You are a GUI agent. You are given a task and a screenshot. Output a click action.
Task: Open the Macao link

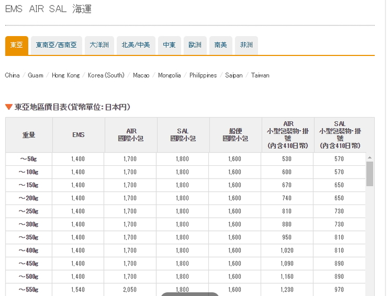pyautogui.click(x=141, y=75)
